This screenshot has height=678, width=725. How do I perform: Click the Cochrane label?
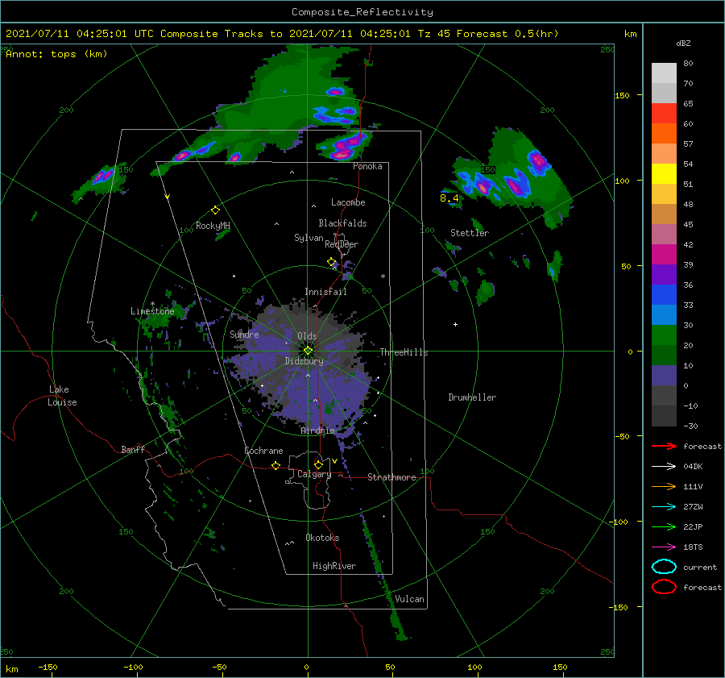click(263, 451)
